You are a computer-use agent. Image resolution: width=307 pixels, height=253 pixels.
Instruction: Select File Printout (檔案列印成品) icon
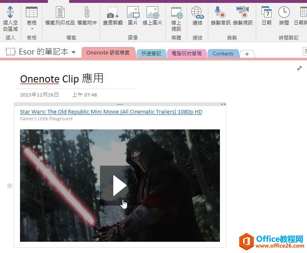click(60, 16)
